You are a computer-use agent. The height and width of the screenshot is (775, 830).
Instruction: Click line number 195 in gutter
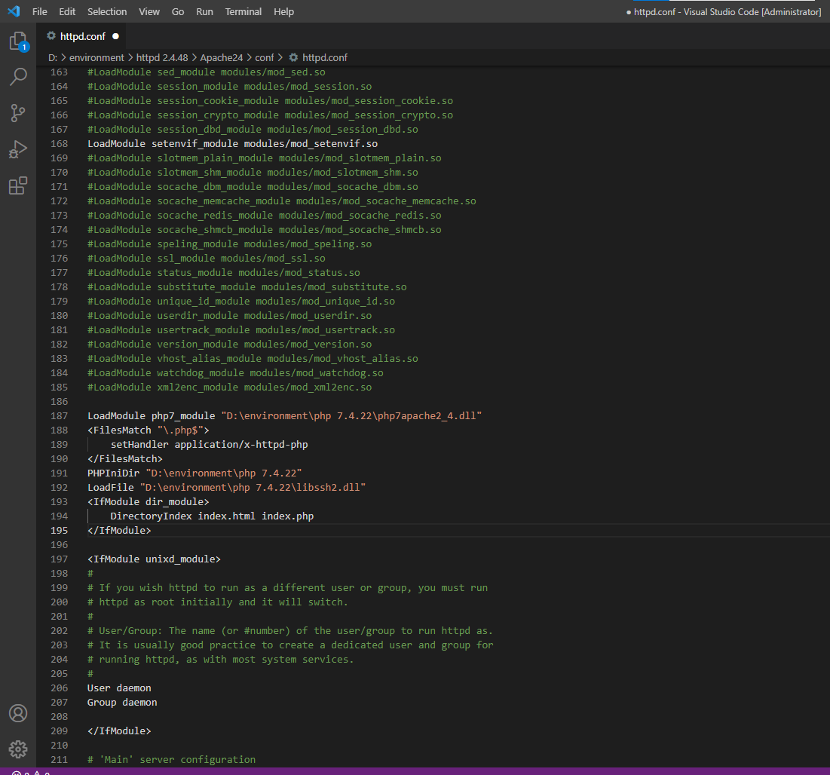tap(60, 531)
